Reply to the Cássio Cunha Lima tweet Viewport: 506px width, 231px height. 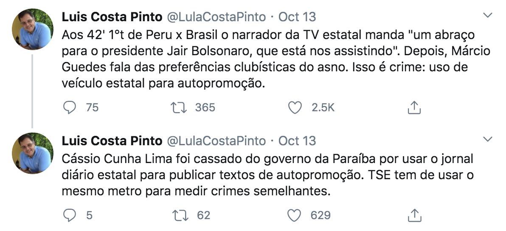(70, 216)
